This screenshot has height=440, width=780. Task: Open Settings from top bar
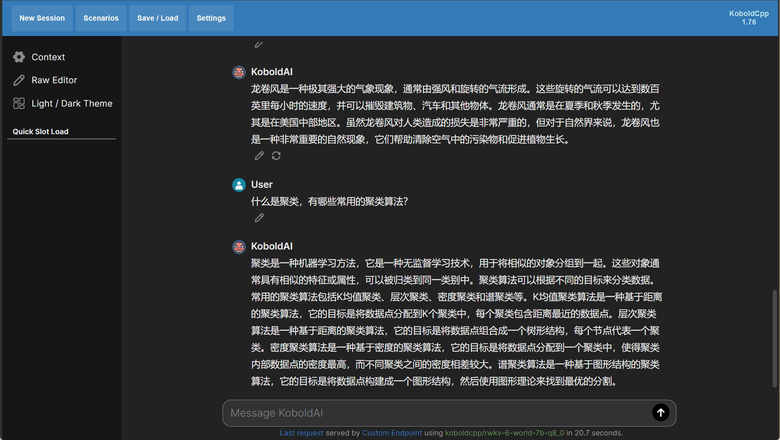point(211,18)
